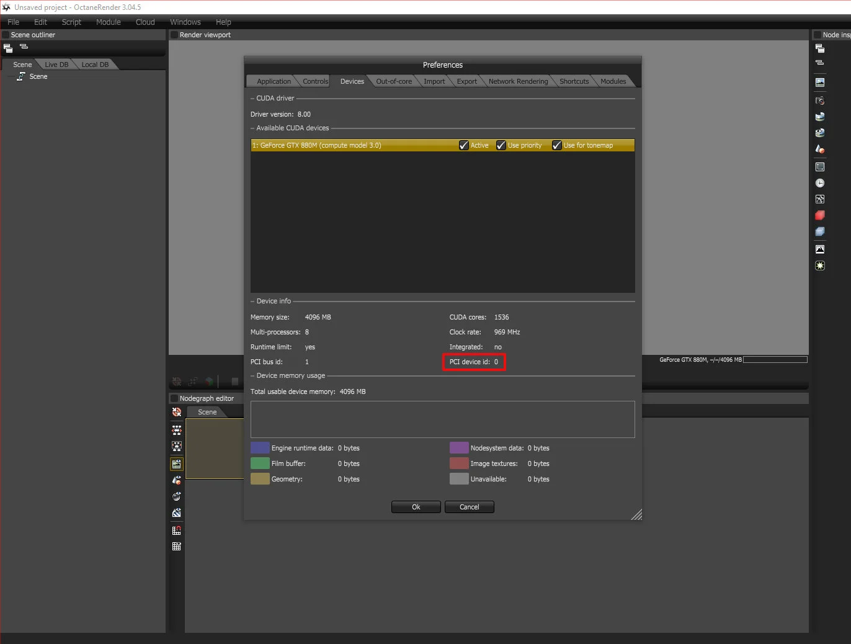
Task: Toggle texture preview eye icon in Nodegraph editor
Action: (177, 512)
